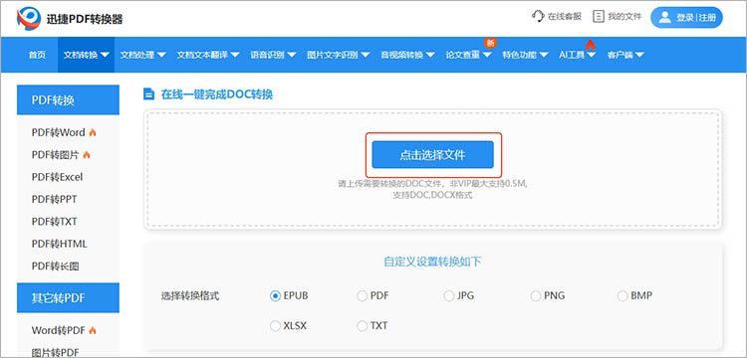
Task: Choose PNG as the conversion format
Action: click(x=536, y=296)
